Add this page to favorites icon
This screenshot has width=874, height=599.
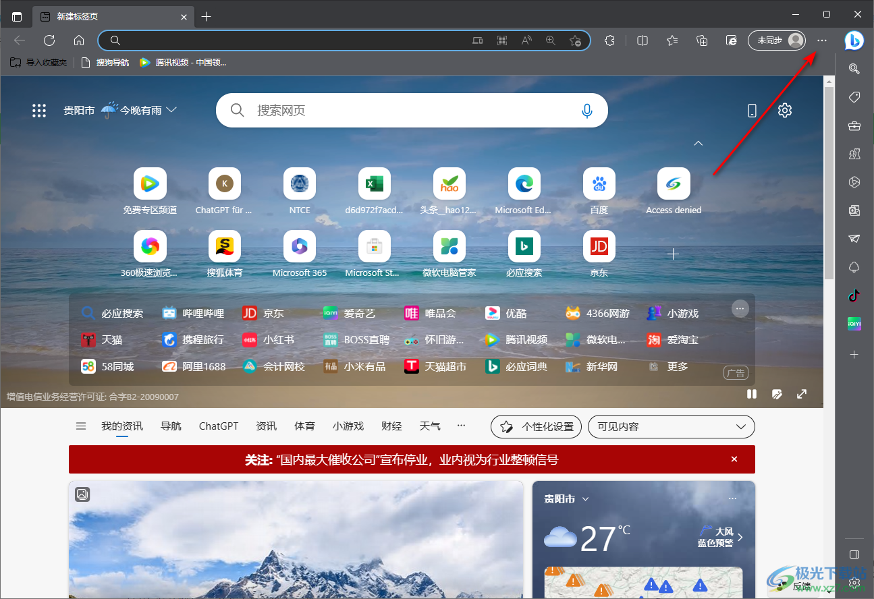pyautogui.click(x=575, y=40)
